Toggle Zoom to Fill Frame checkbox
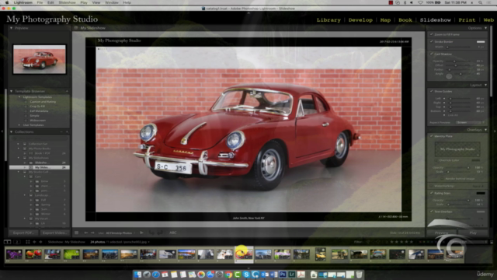 pyautogui.click(x=432, y=34)
